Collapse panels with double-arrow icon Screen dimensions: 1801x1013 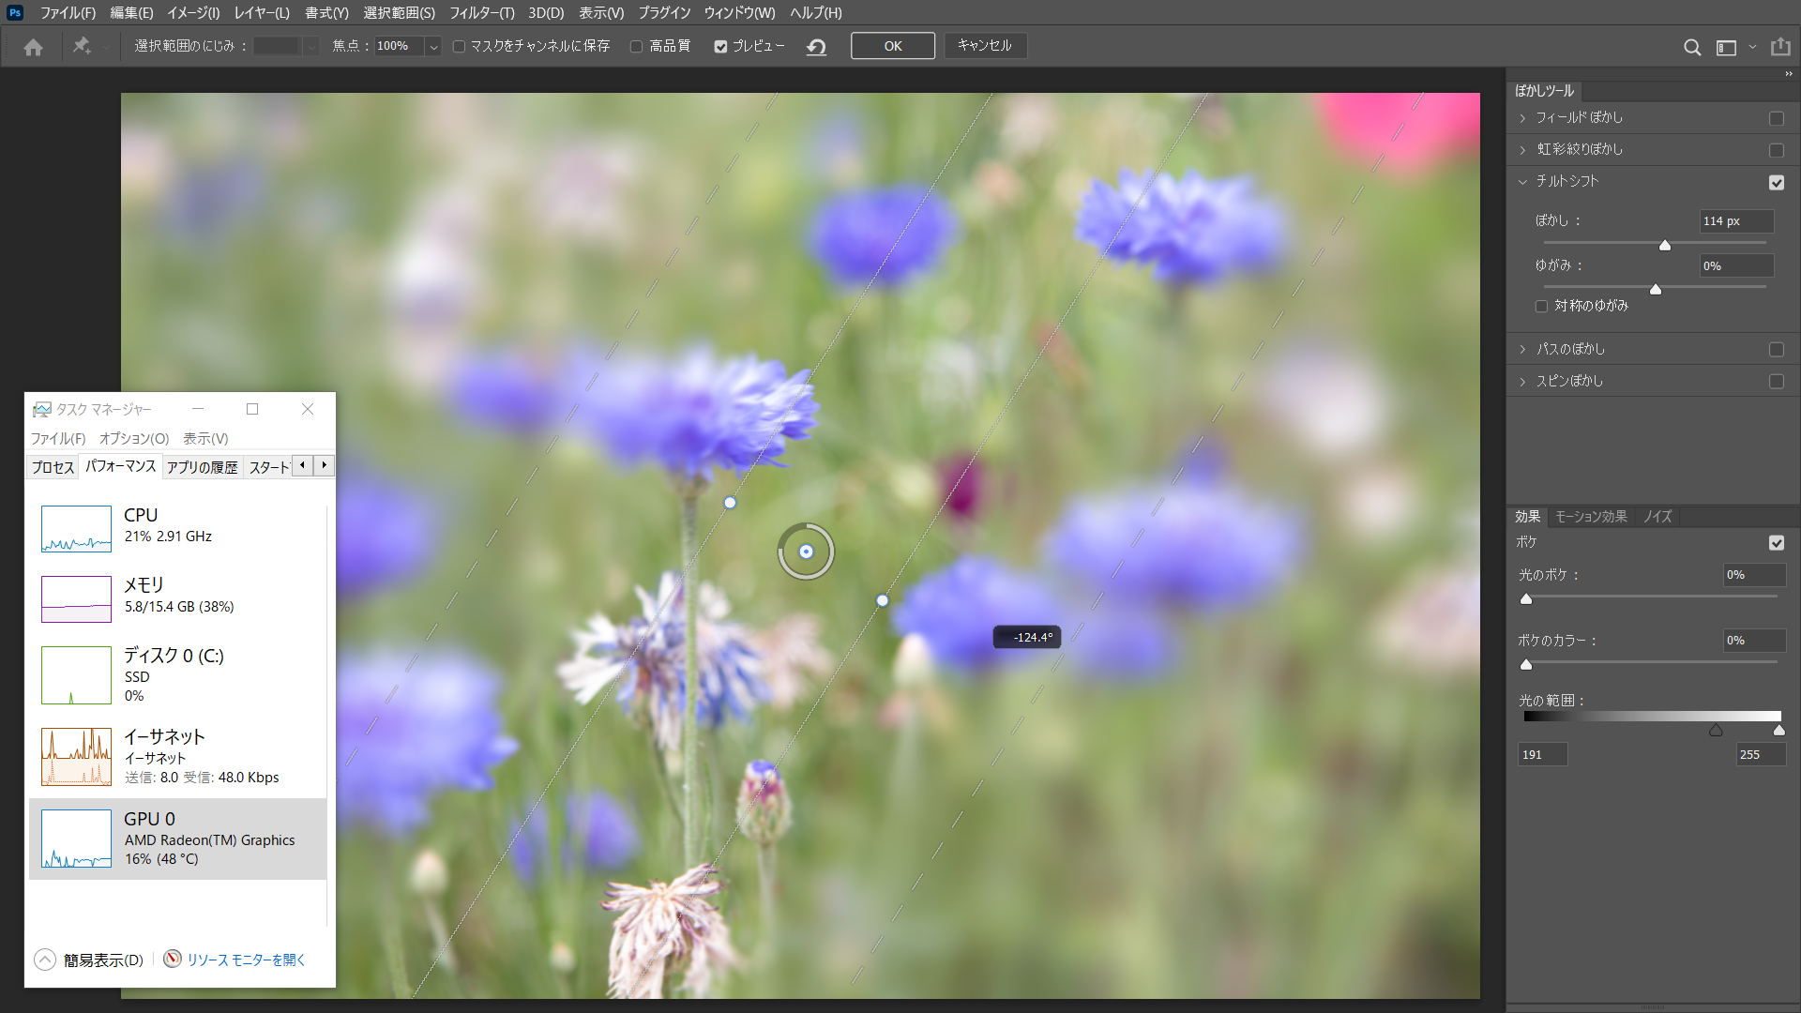(1788, 74)
